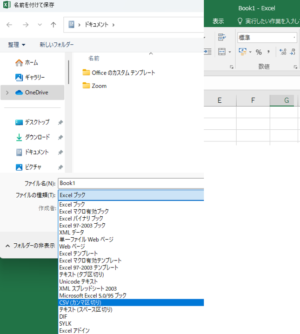The height and width of the screenshot is (334, 300).
Task: Open the currency format dropdown arrow in Excel
Action: pyautogui.click(x=250, y=52)
